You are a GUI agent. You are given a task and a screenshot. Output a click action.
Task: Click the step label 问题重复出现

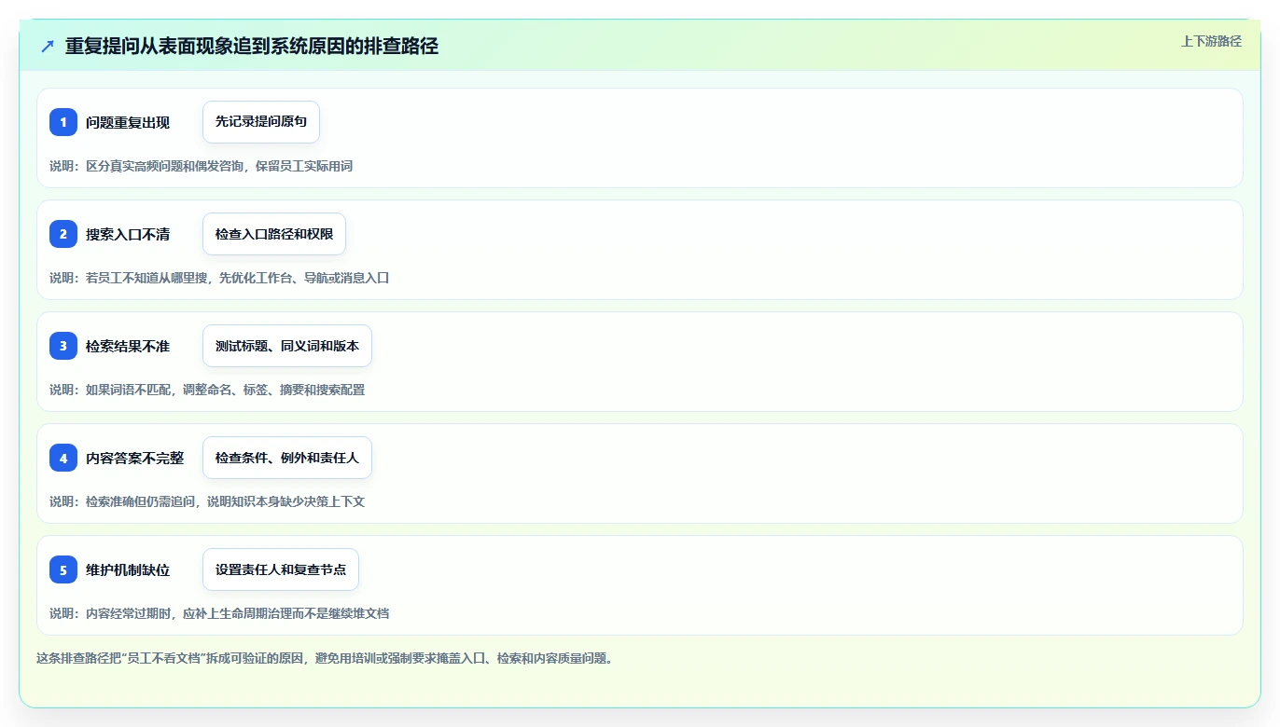128,122
